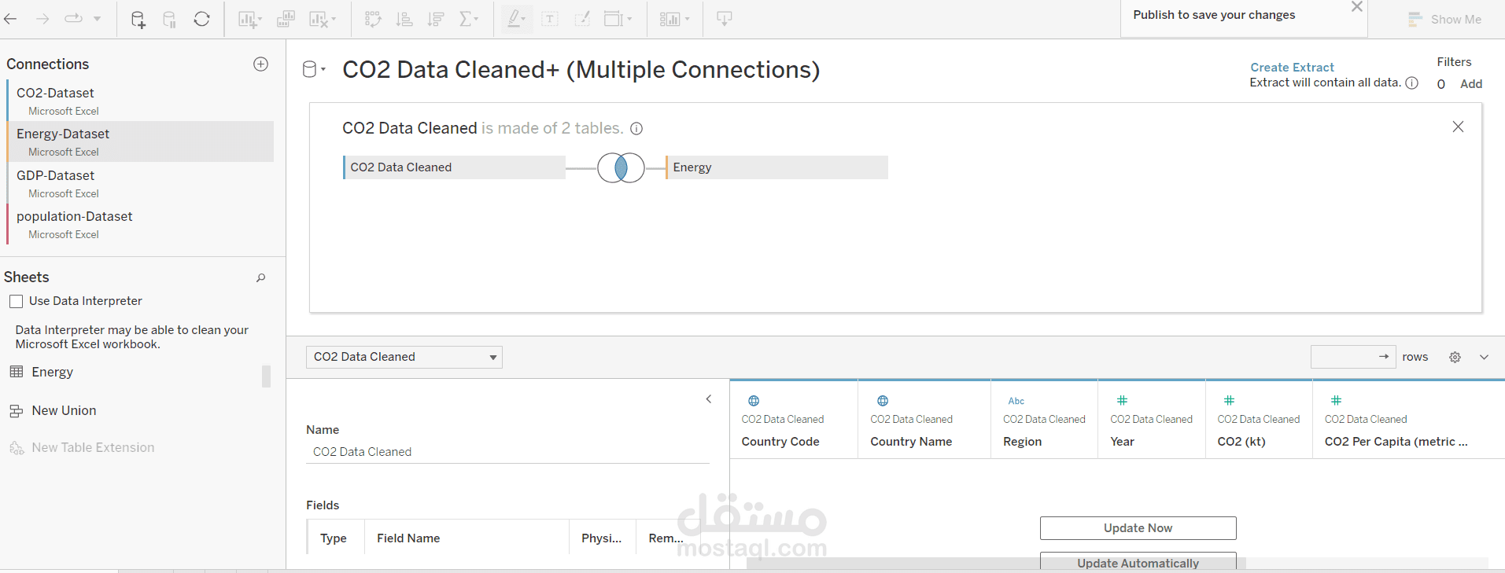Image resolution: width=1505 pixels, height=573 pixels.
Task: Click the extract info circle icon
Action: [x=1412, y=83]
